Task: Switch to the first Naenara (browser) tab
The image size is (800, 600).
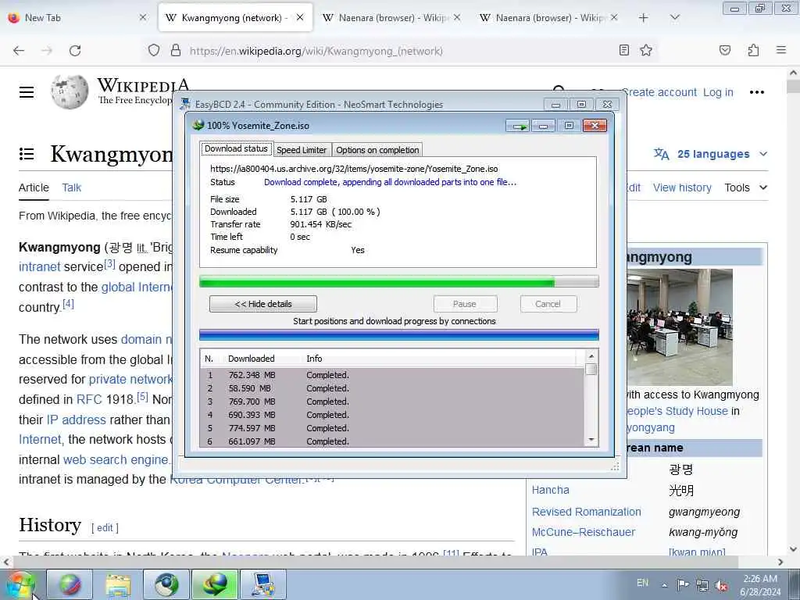Action: tap(392, 18)
